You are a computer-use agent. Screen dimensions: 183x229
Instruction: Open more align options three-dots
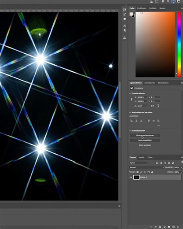click(x=158, y=126)
